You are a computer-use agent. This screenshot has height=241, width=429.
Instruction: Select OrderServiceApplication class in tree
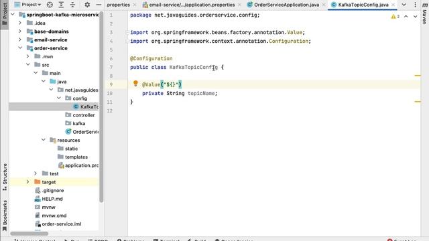click(x=82, y=132)
